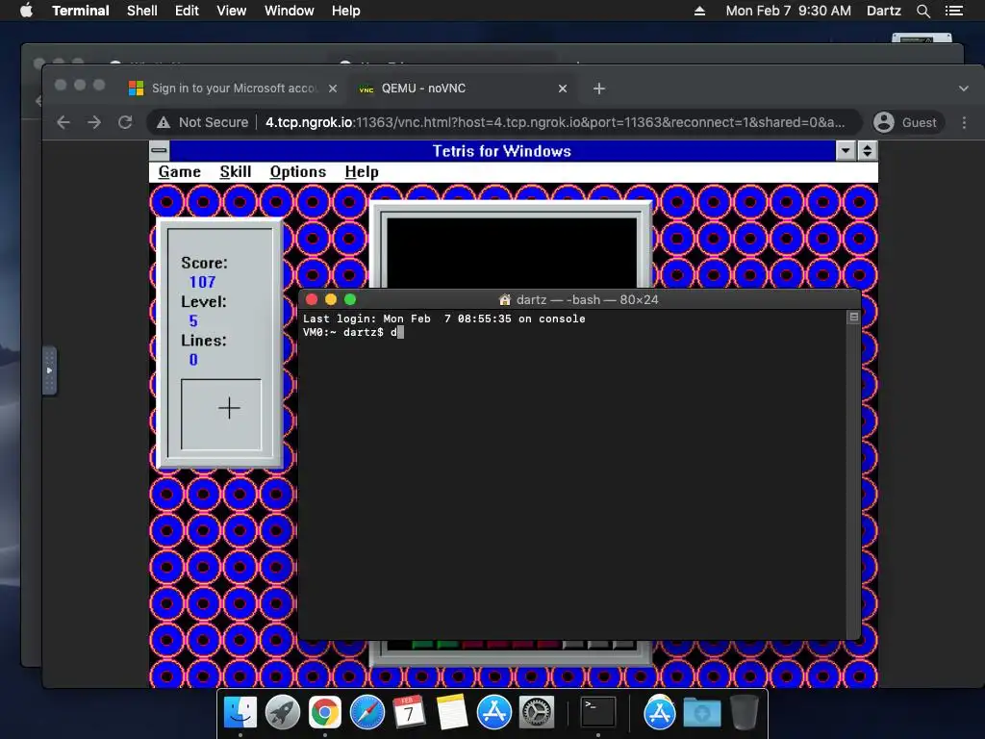Open Chrome three-dot menu
Viewport: 985px width, 739px height.
[x=964, y=122]
